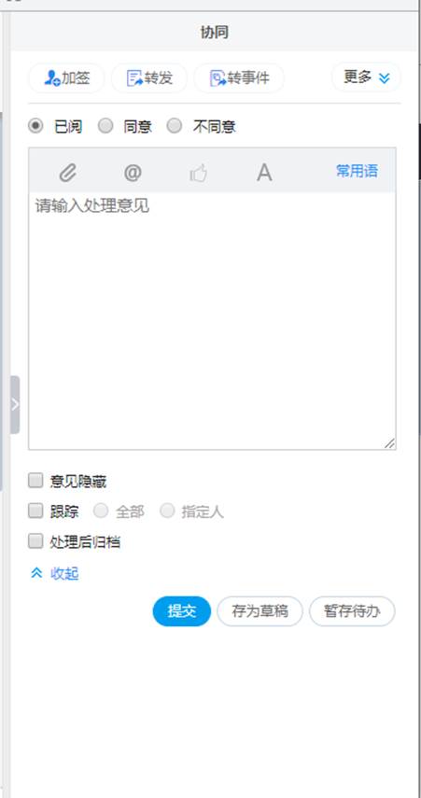This screenshot has height=798, width=421.
Task: Select the 同意 radio button
Action: coord(105,126)
